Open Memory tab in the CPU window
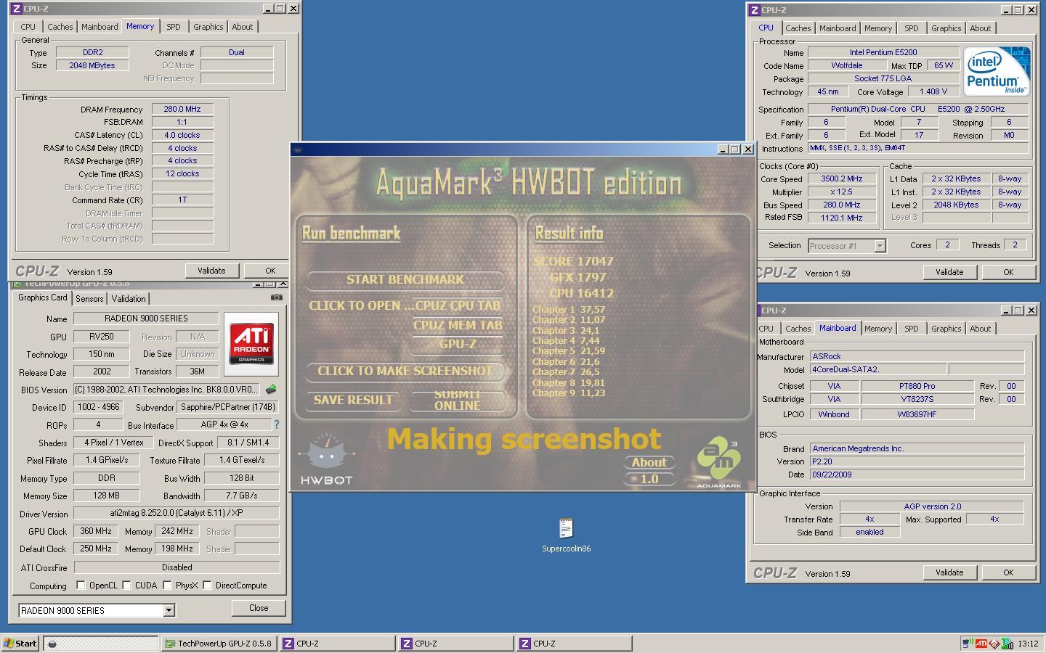This screenshot has width=1046, height=653. [x=877, y=28]
